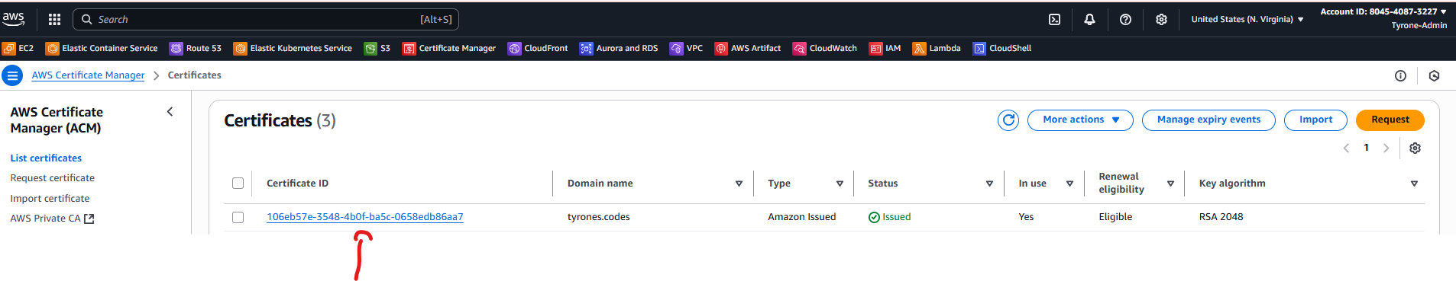Open the AWS logo home link
Image resolution: width=1456 pixels, height=281 pixels.
tap(14, 18)
